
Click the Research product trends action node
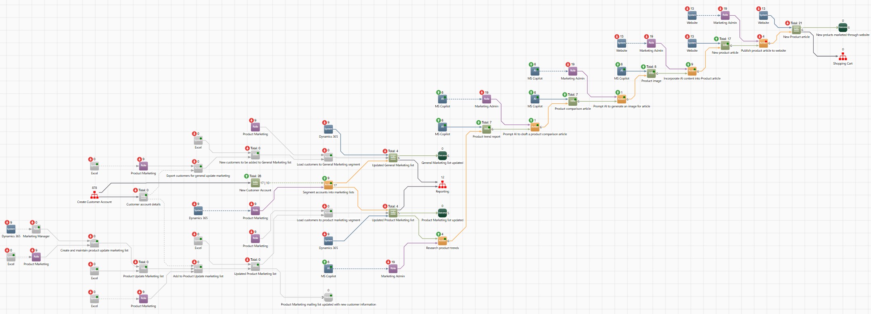pos(442,241)
